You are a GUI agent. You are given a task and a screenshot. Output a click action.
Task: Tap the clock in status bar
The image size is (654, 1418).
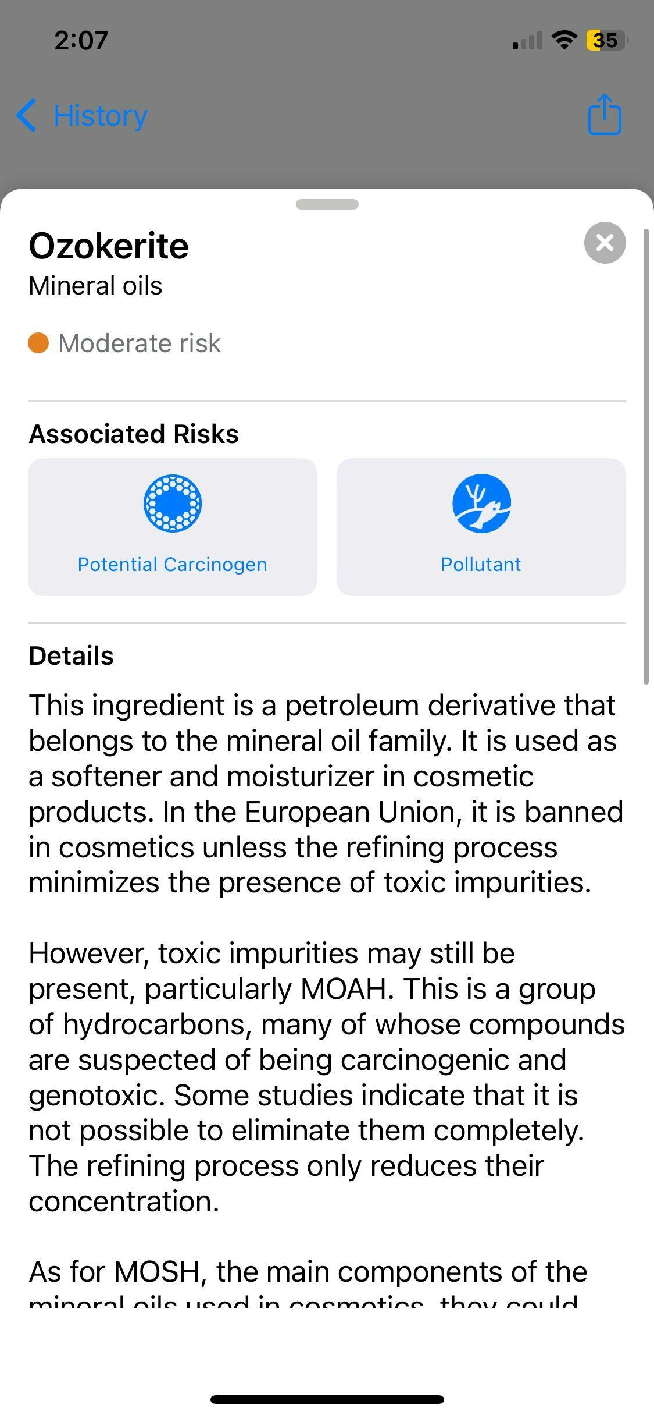coord(81,40)
